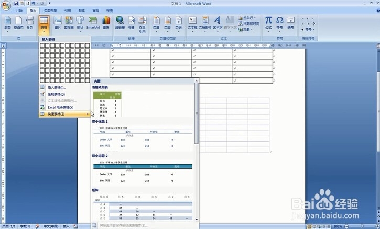The image size is (380, 229).
Task: Undo the last action
Action: 34,3
